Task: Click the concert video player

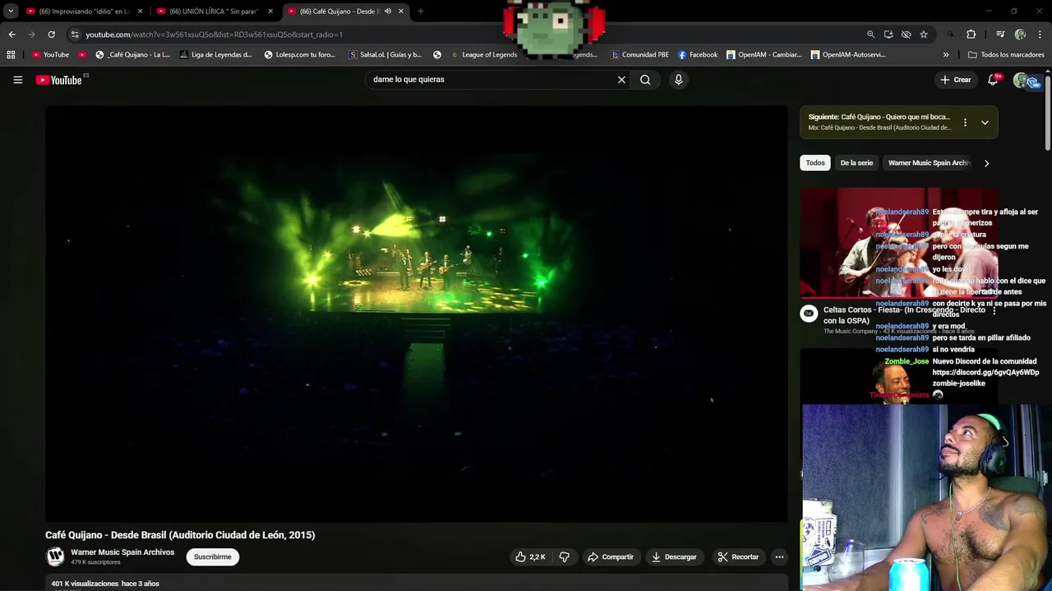Action: click(417, 314)
